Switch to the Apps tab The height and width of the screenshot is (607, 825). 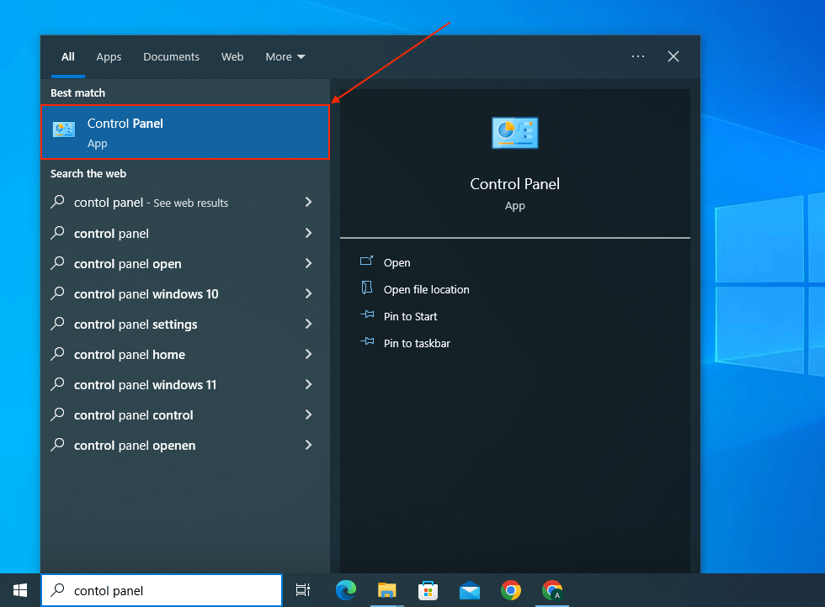(x=109, y=57)
